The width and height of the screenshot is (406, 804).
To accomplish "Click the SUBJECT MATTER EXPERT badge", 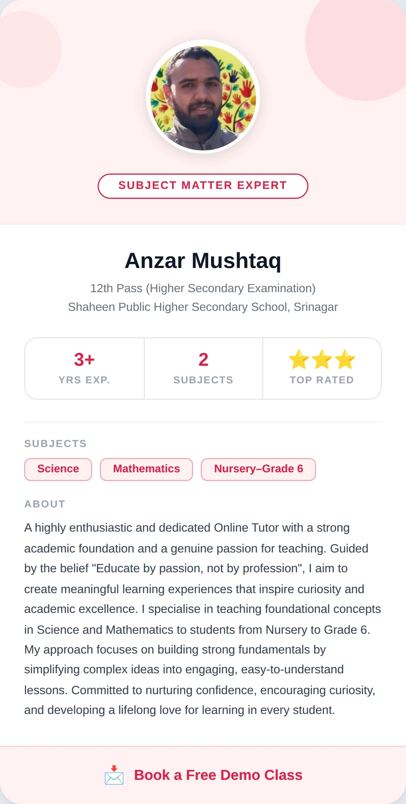I will (203, 186).
